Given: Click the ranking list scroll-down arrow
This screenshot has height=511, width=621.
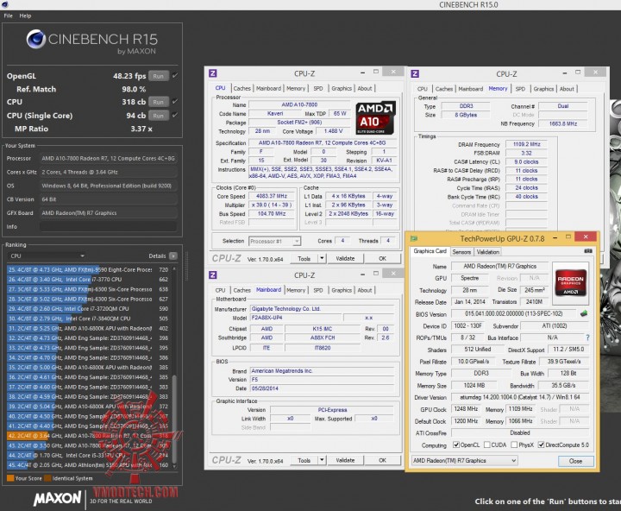Looking at the screenshot, I should pyautogui.click(x=174, y=466).
